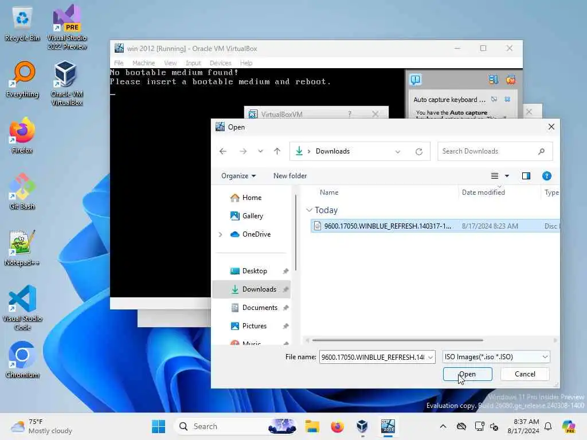Click the File name input field
Viewport: 587px width, 440px height.
[x=373, y=357]
